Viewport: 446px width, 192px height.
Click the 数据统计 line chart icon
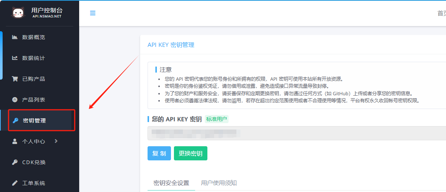coord(15,58)
